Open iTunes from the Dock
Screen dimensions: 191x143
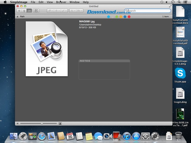pyautogui.click(x=126, y=136)
